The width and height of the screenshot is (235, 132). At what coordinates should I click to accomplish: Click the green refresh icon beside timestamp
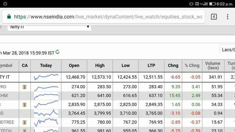tap(57, 52)
